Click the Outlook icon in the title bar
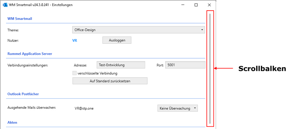287x129 pixels. 5,5
